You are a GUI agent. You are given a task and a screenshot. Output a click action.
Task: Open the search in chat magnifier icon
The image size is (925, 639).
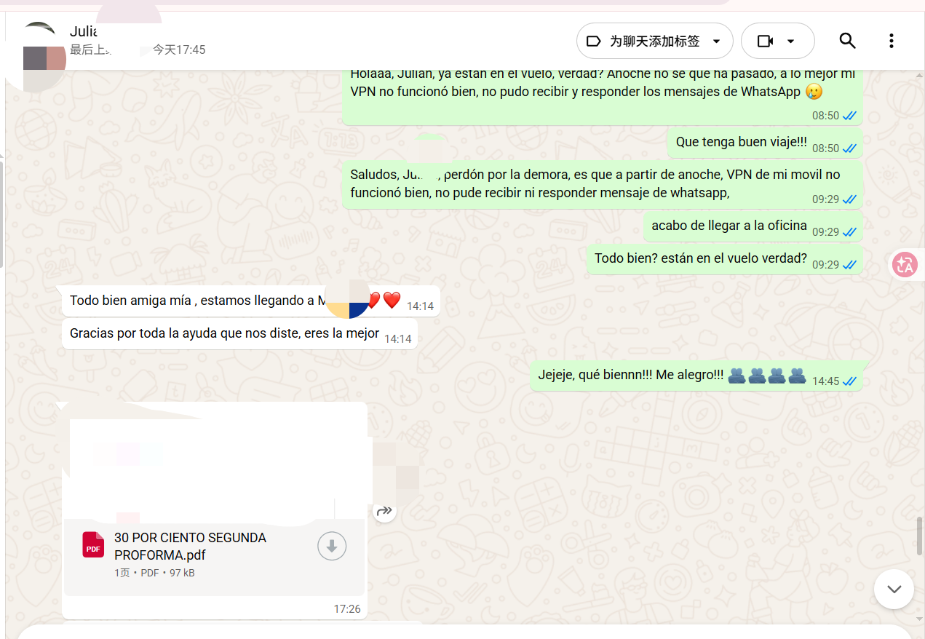(847, 41)
